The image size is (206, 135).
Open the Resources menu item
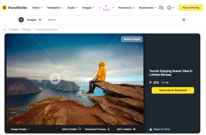click(x=125, y=8)
